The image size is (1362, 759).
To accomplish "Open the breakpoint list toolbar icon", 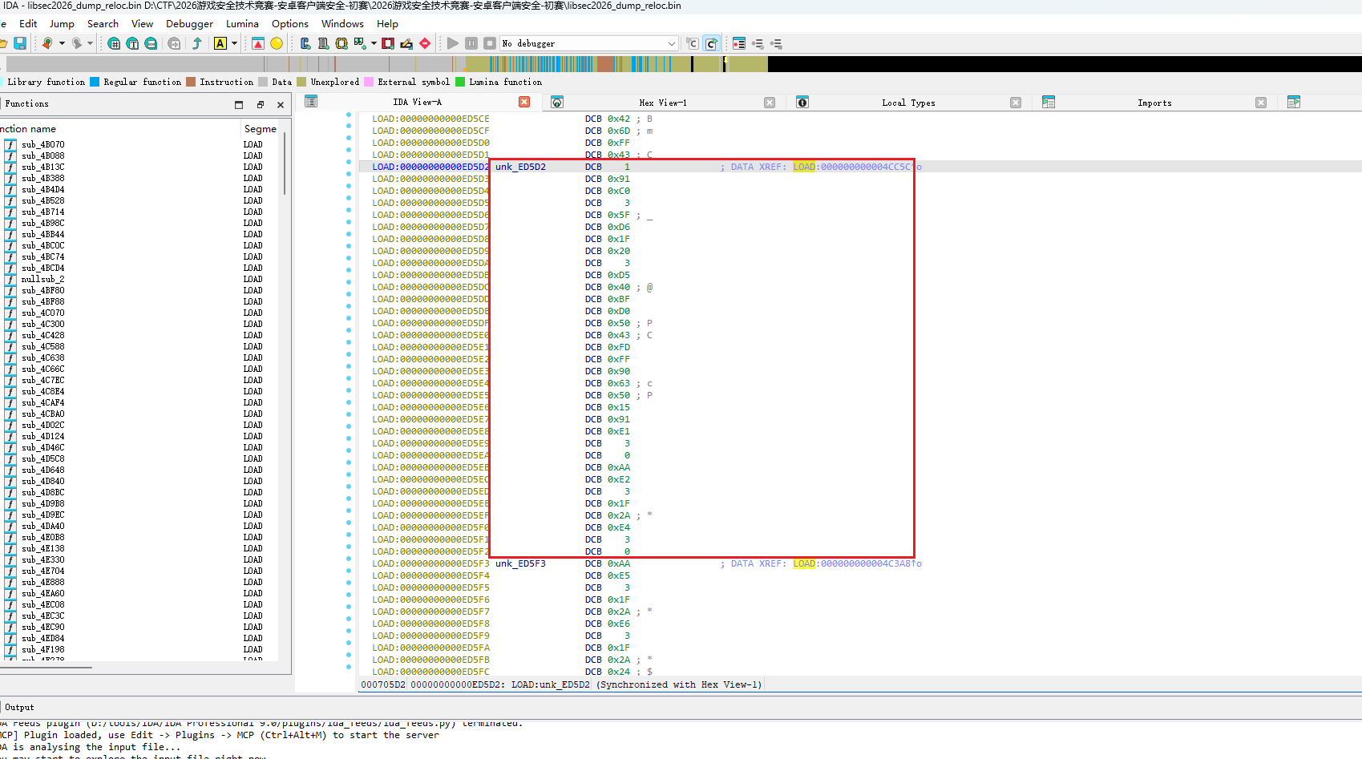I will coord(388,43).
